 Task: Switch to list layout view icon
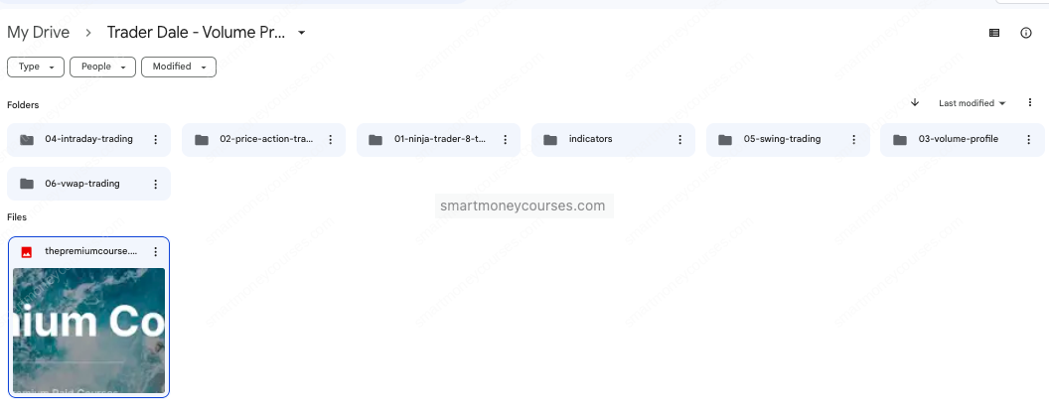click(x=994, y=33)
